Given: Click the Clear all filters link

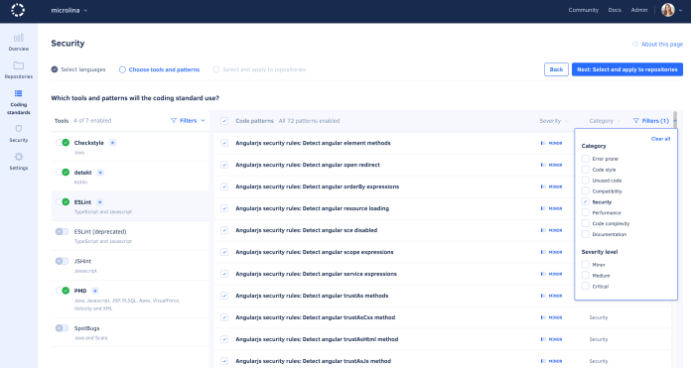Looking at the screenshot, I should coord(660,139).
